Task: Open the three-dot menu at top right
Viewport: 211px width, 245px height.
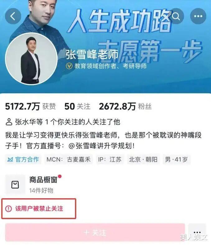Action: click(198, 16)
